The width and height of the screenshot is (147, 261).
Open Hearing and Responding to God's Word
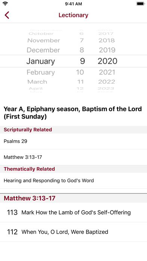click(x=73, y=181)
